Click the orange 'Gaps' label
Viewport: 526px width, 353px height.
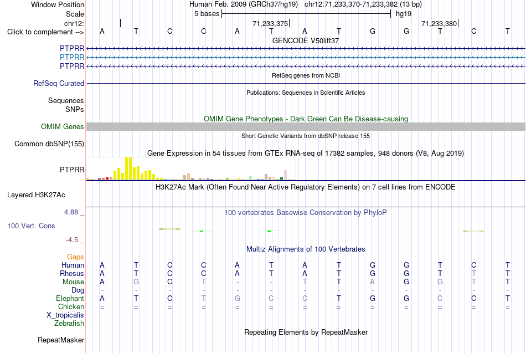pyautogui.click(x=75, y=257)
